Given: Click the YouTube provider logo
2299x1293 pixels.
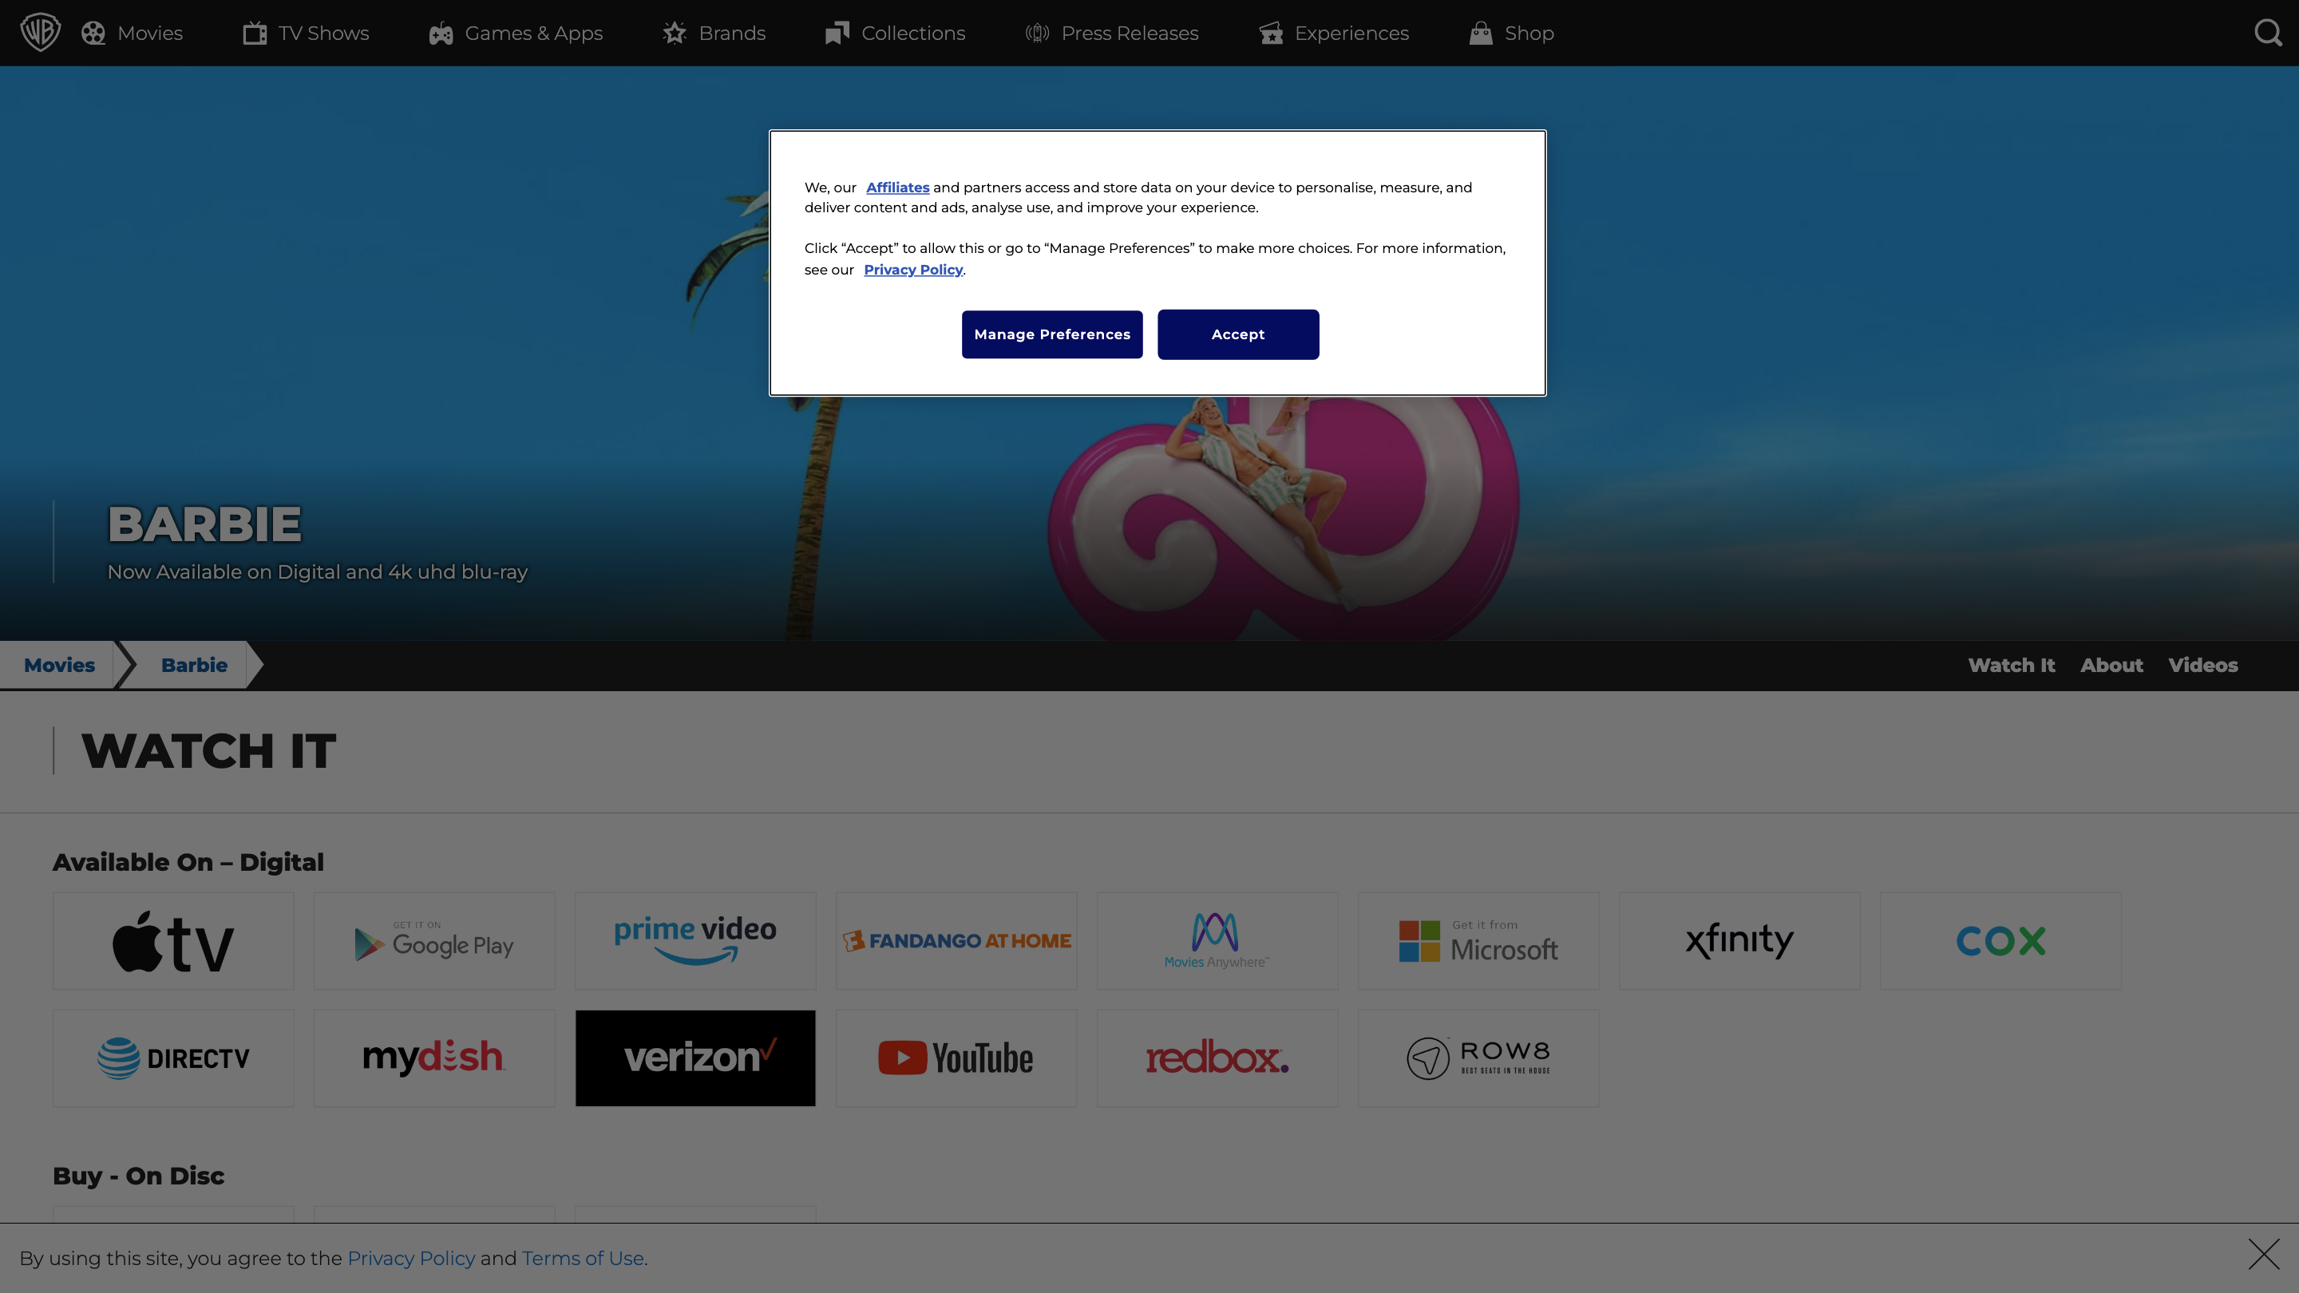Looking at the screenshot, I should [956, 1058].
